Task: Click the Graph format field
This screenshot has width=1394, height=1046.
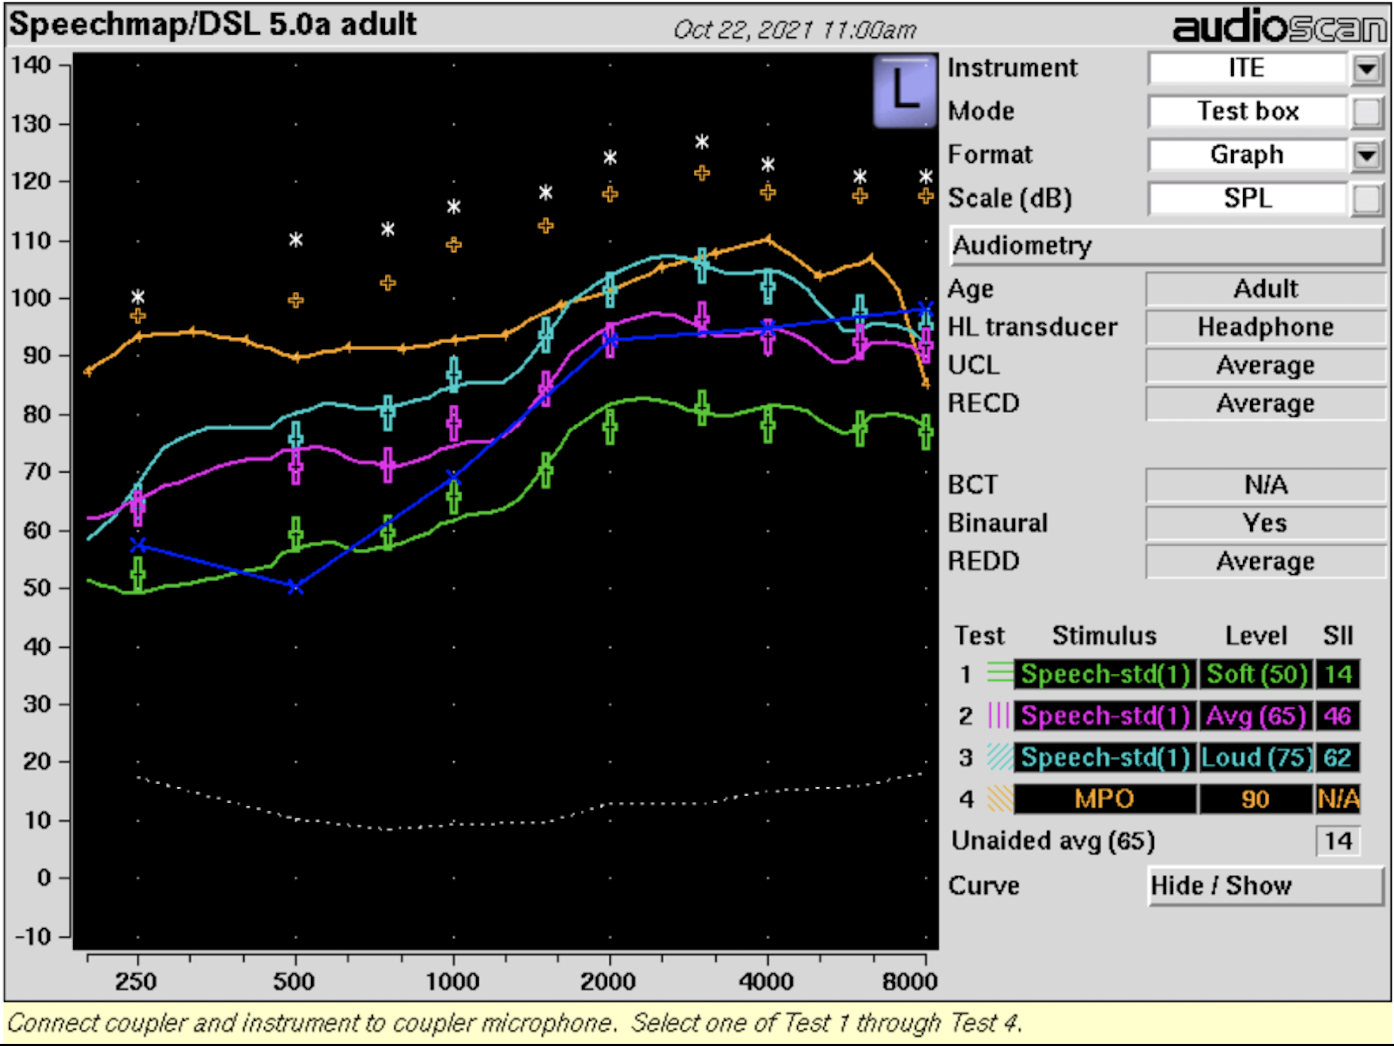Action: [x=1248, y=155]
